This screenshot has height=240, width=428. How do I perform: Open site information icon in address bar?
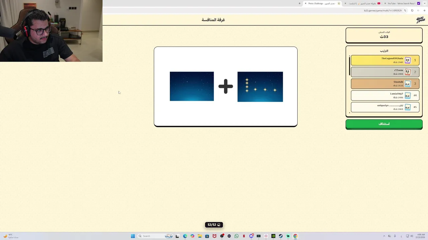(405, 10)
